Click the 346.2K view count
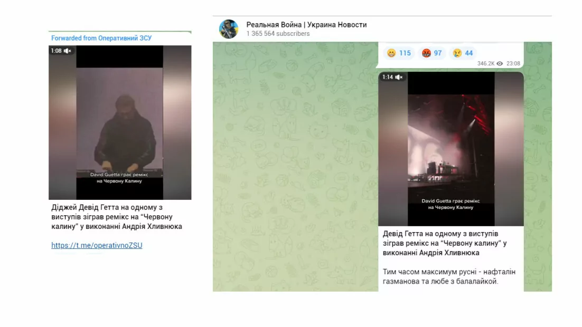Screen dimensions: 582x327 click(486, 64)
